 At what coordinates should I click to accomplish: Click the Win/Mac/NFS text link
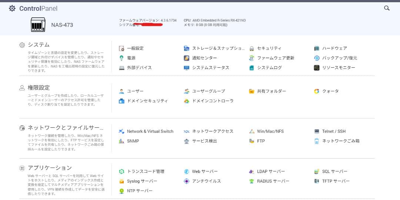pyautogui.click(x=270, y=131)
